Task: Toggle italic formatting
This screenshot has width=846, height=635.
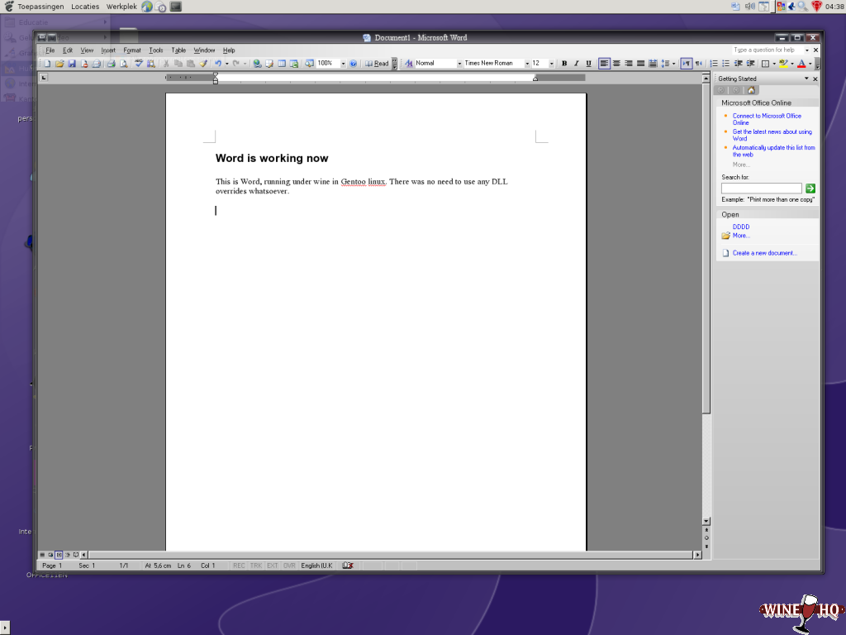Action: pyautogui.click(x=576, y=64)
